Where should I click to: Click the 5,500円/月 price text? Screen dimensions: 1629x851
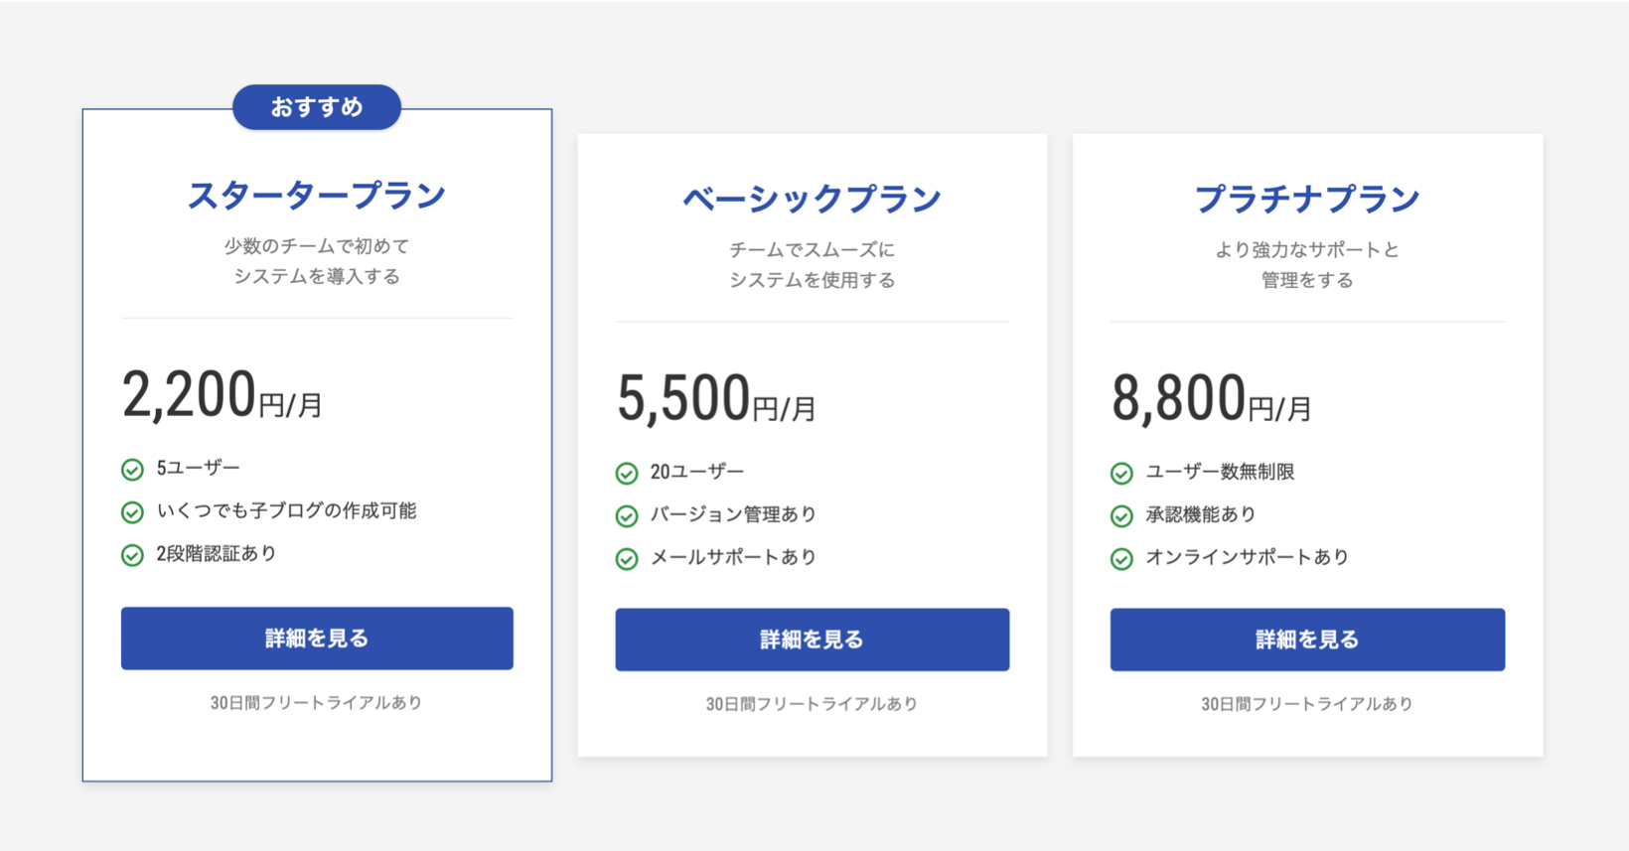coord(716,399)
